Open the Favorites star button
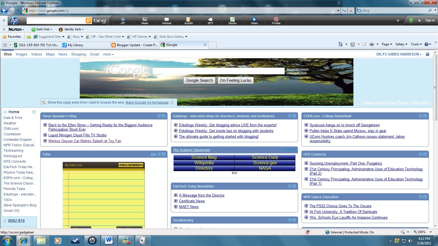Image resolution: width=438 pixels, height=246 pixels. (12, 37)
